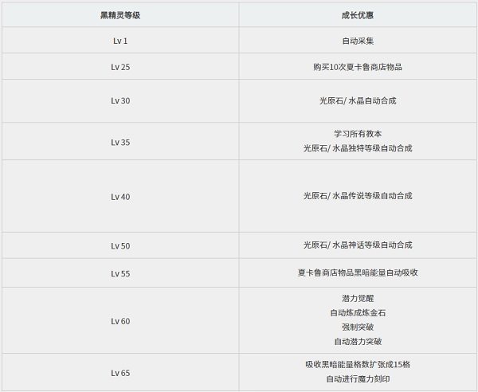Click the 黑精灵等级 column header
The height and width of the screenshot is (392, 478).
[120, 15]
